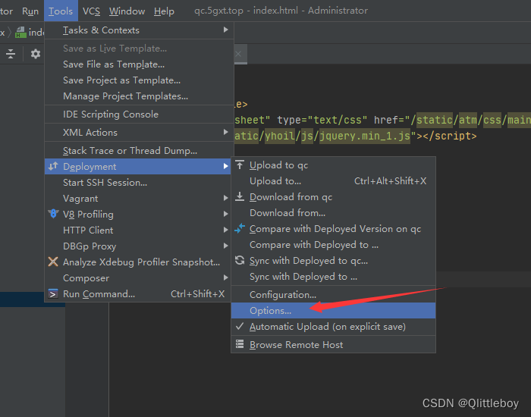Toggle Automatic Upload (on explicit save)
The height and width of the screenshot is (417, 531).
(x=333, y=327)
